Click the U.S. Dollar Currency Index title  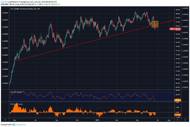25,9
